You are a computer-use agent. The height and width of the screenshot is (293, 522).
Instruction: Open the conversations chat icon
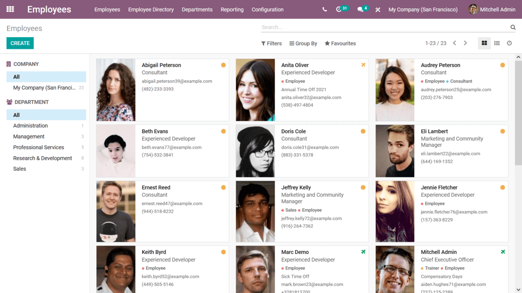tap(361, 9)
